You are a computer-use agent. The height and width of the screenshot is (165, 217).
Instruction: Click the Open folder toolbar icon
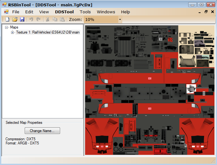point(15,20)
